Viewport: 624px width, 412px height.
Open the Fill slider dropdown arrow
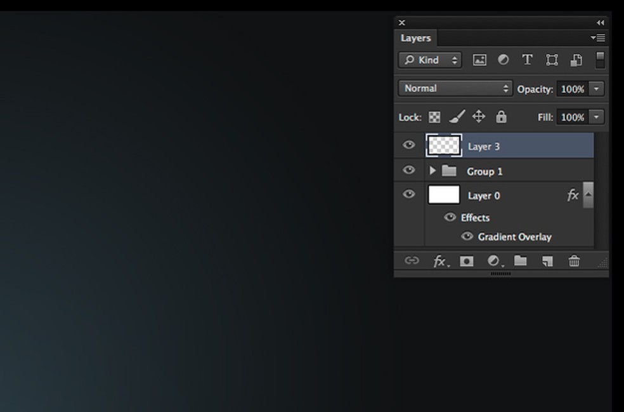tap(596, 117)
